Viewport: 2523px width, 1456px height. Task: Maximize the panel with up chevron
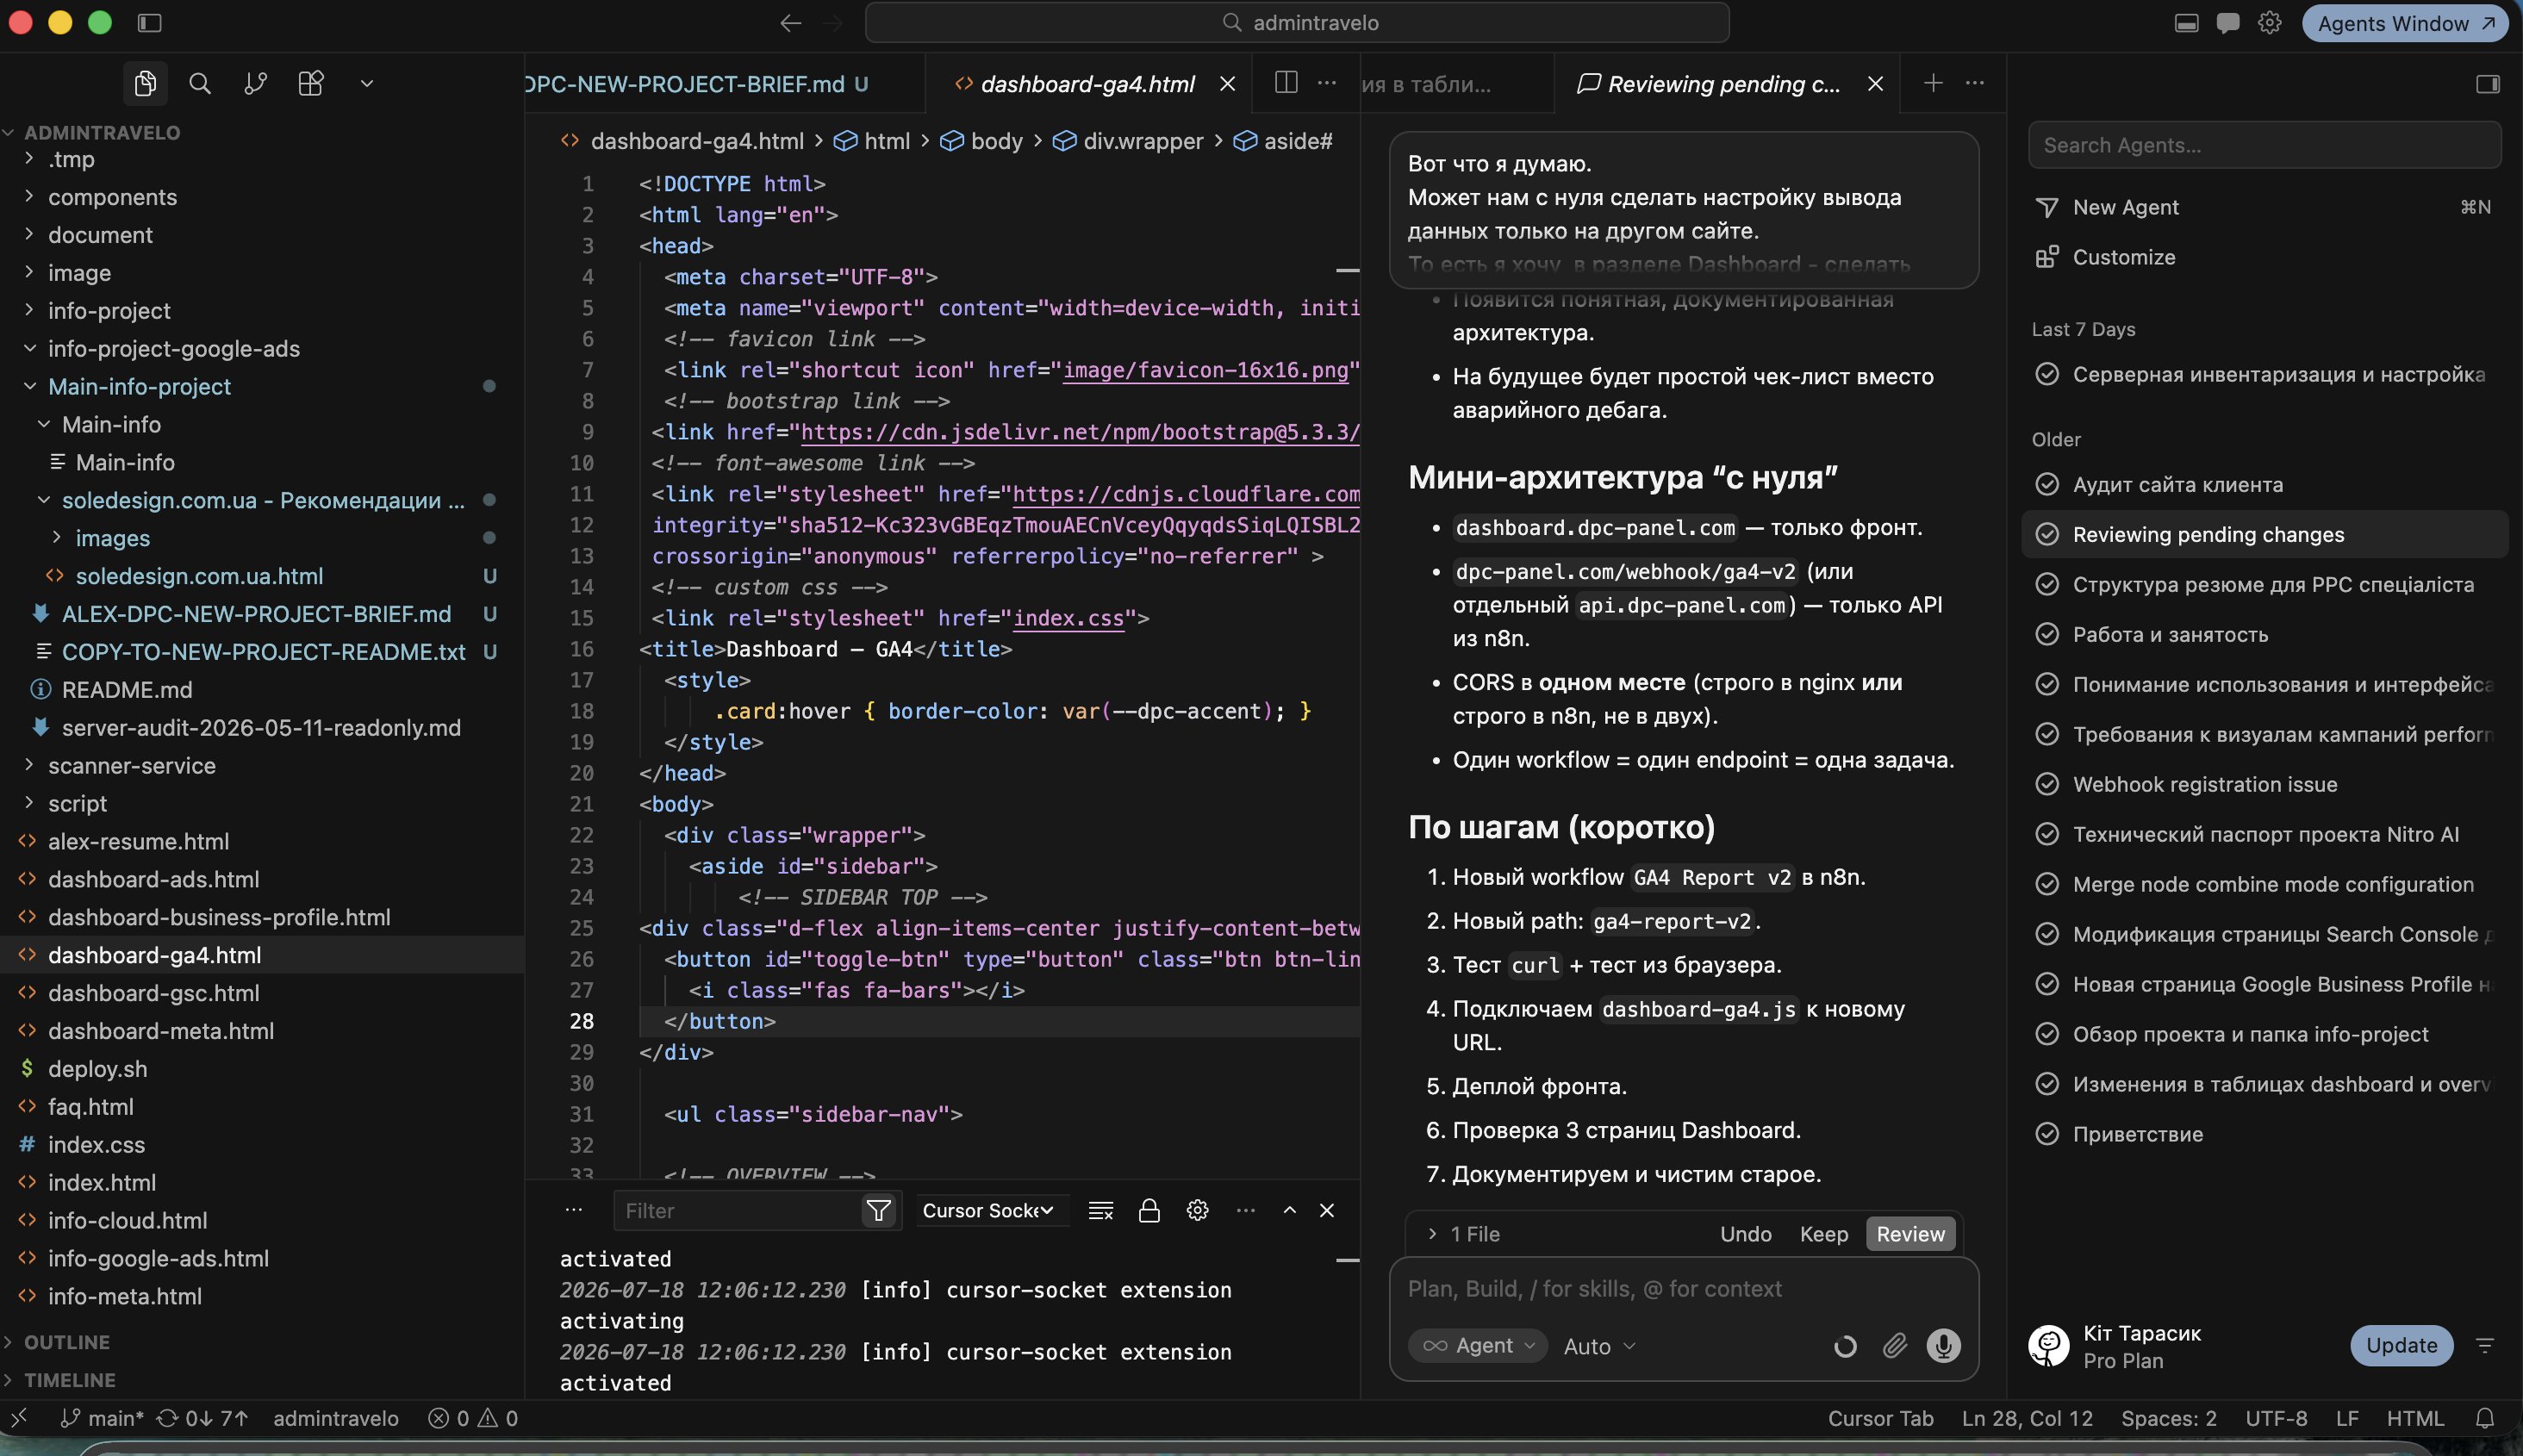[x=1290, y=1211]
